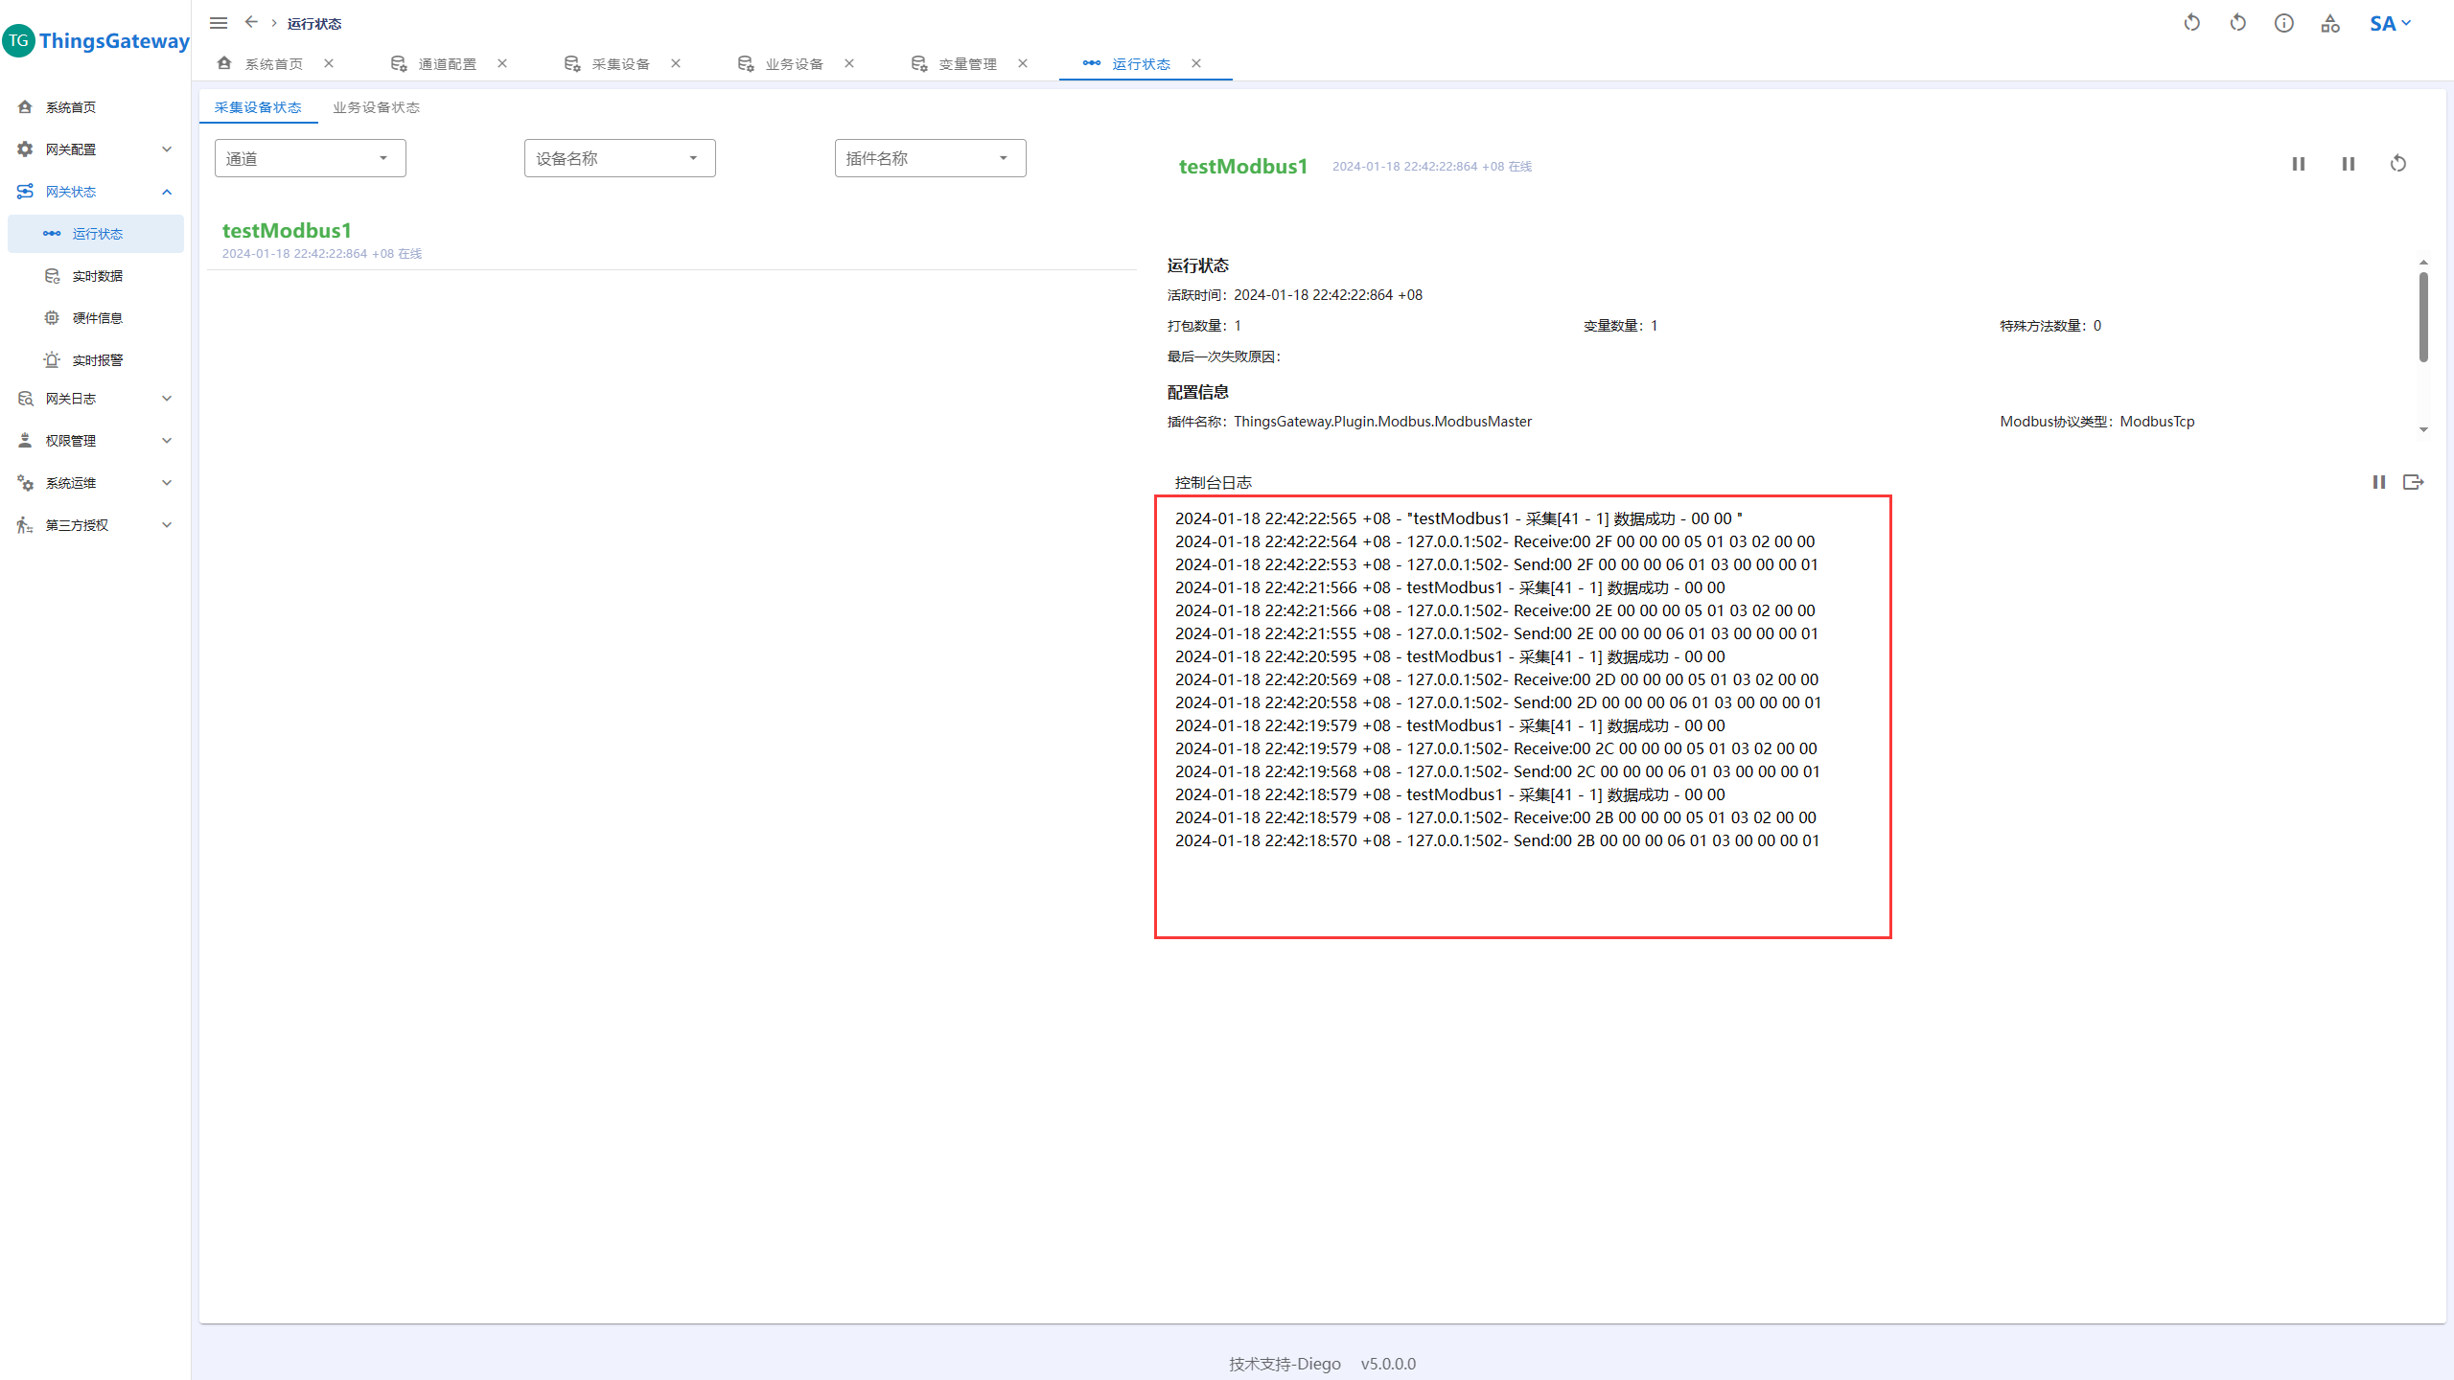Click the layout shapes icon top right
2454x1380 pixels.
[2330, 23]
